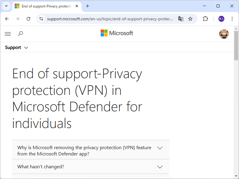Open the tab search dropdown arrow
Viewport: 239px width, 179px height.
(6, 6)
